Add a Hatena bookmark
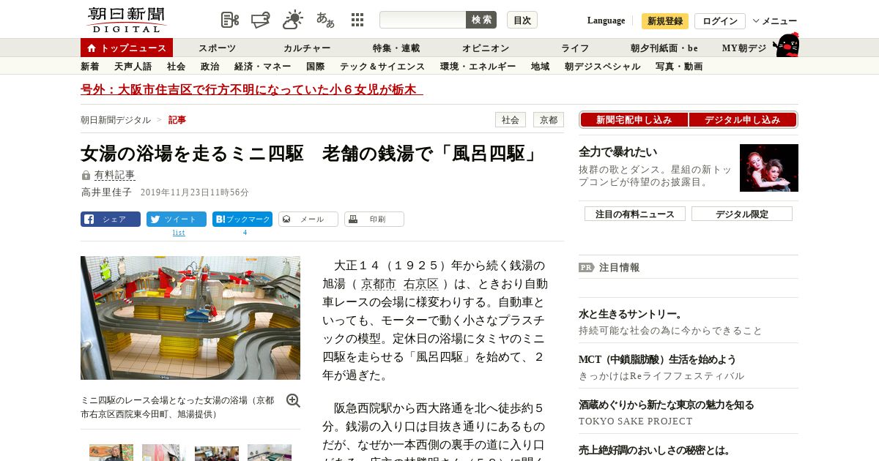The width and height of the screenshot is (879, 461). tap(242, 219)
